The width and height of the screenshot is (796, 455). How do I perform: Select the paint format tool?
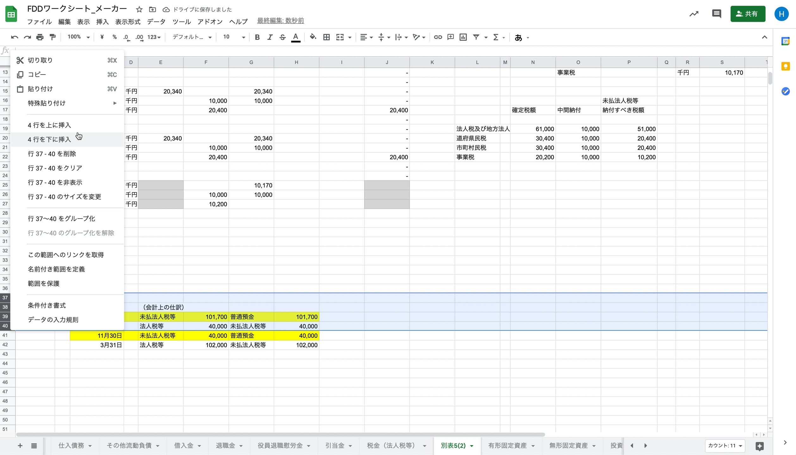coord(53,37)
